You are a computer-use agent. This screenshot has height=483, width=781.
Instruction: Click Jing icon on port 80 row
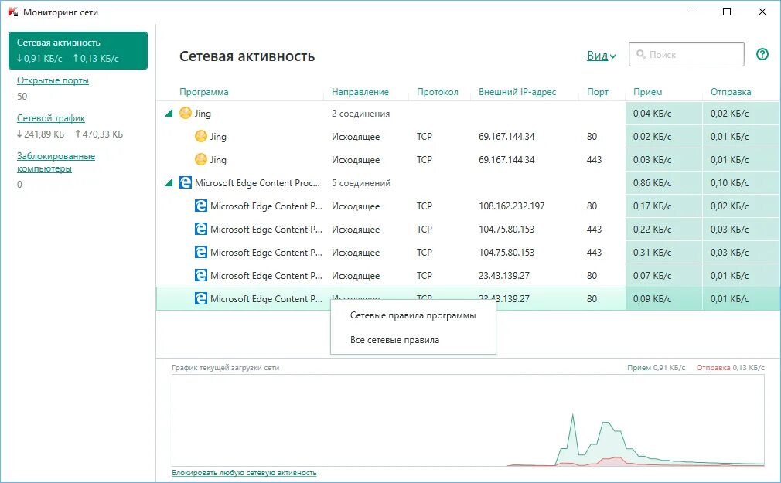[201, 136]
